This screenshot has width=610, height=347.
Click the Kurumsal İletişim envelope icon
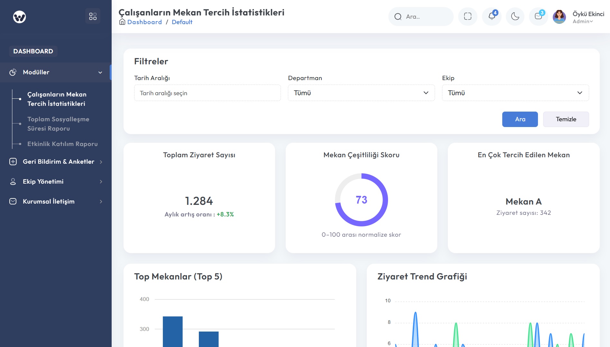click(13, 201)
